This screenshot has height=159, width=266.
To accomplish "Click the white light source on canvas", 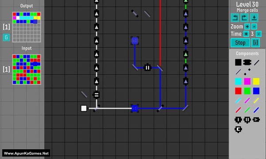I will point(84,108).
